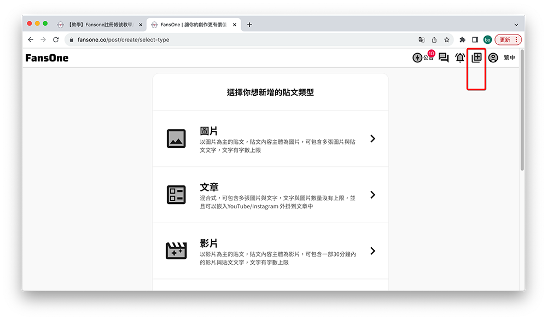
Task: Toggle the bookmark star in address bar
Action: tap(446, 39)
